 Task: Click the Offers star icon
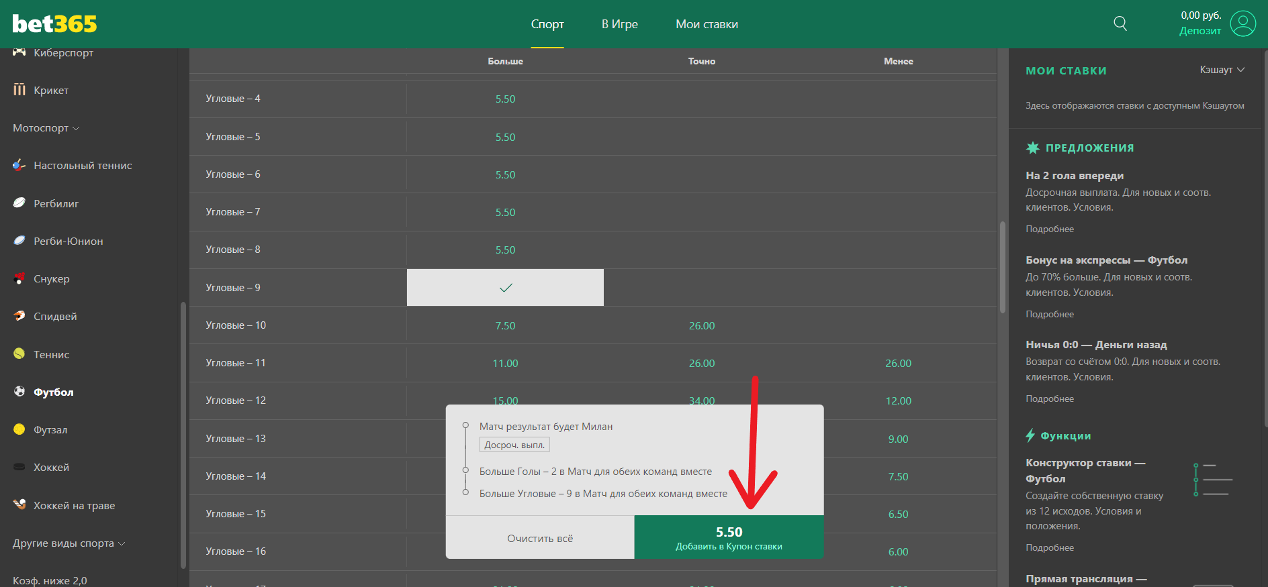pyautogui.click(x=1033, y=148)
